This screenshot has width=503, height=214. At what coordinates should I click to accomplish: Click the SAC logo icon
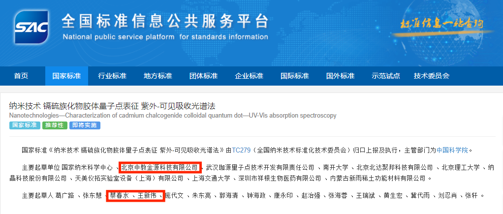(x=31, y=28)
